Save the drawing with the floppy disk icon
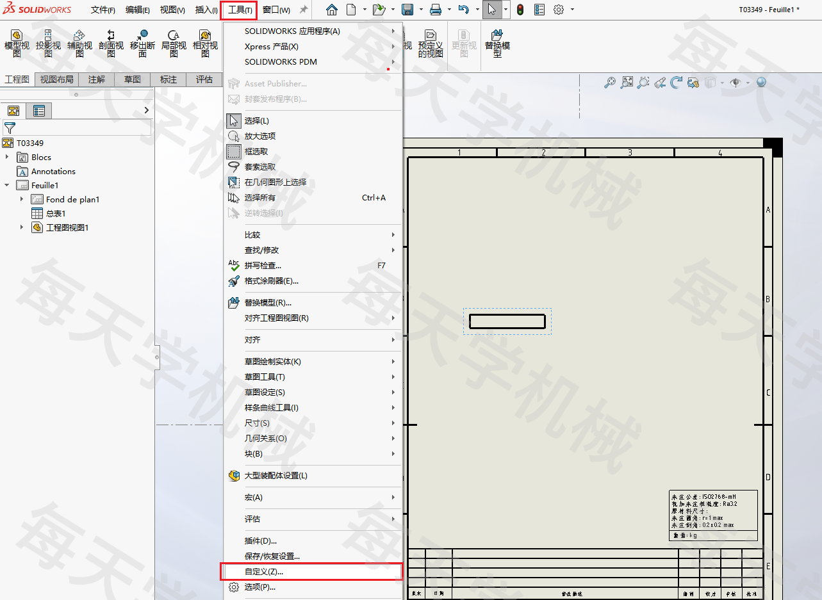Viewport: 822px width, 600px height. [407, 10]
